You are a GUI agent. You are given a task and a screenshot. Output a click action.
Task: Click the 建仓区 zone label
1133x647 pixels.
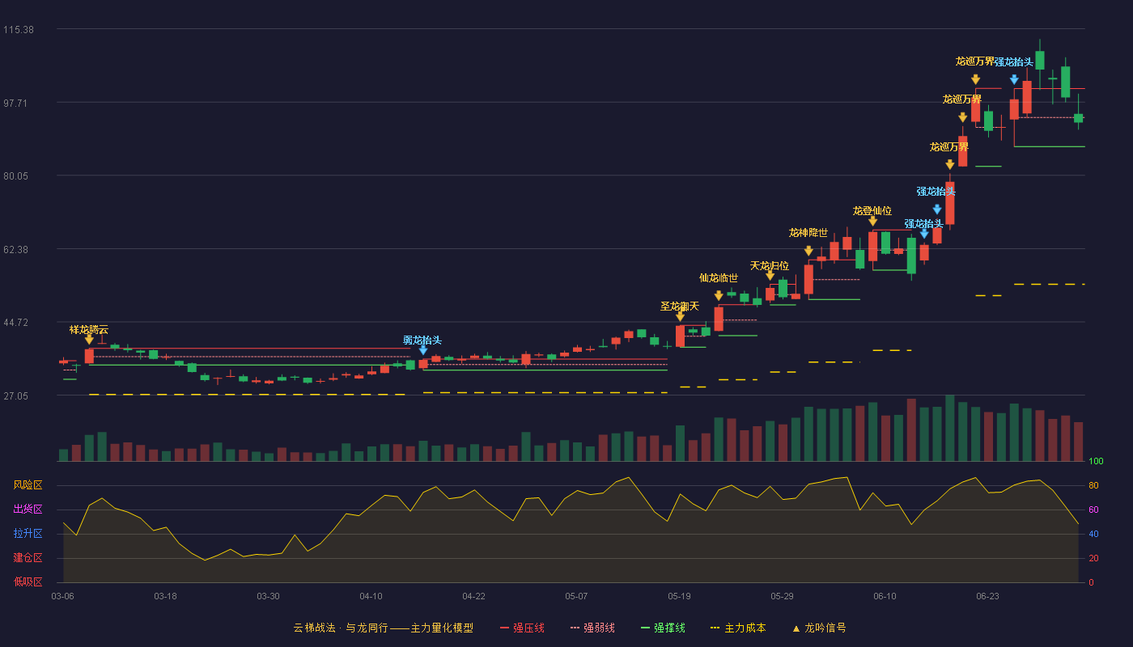(28, 558)
